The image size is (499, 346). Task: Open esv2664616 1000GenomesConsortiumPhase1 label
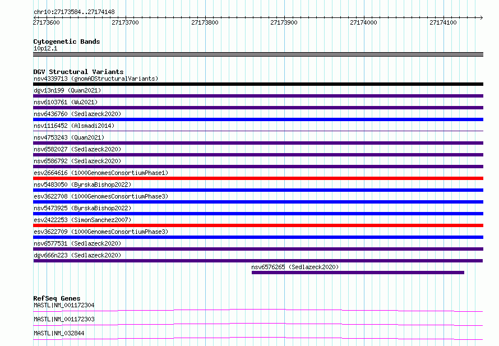(x=101, y=173)
